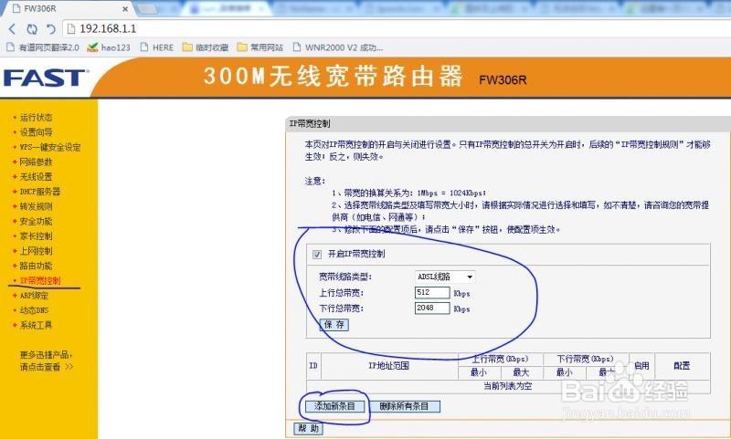Open 临时收藏 bookmarks folder
Viewport: 731px width, 439px height.
pyautogui.click(x=206, y=47)
